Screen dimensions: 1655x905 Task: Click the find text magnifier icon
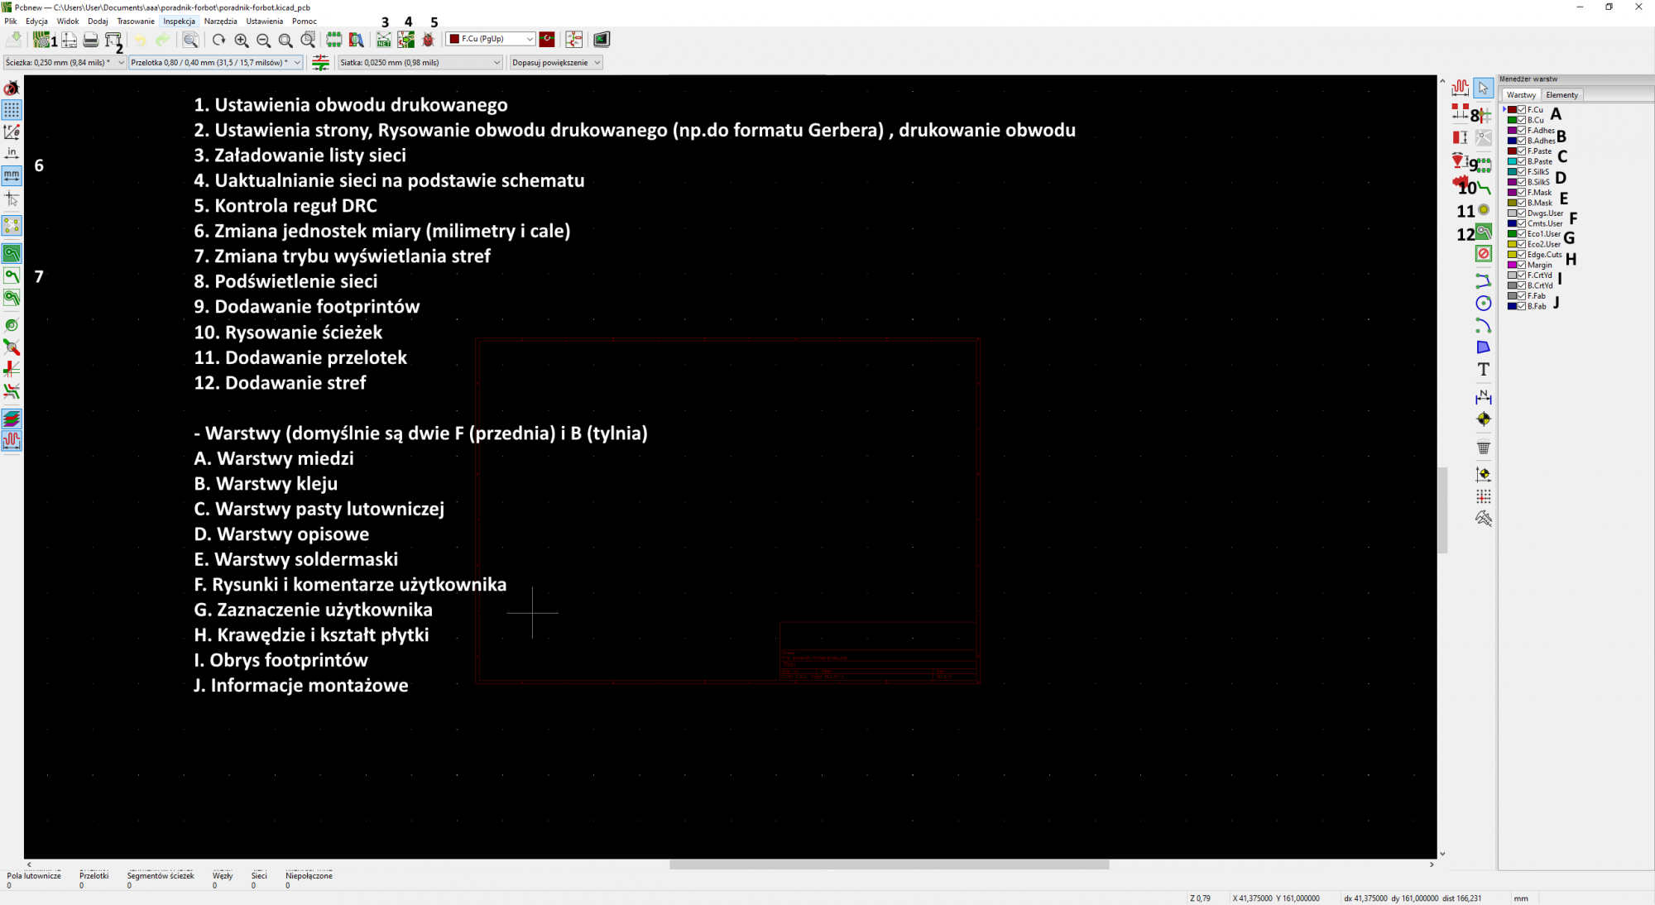coord(190,39)
